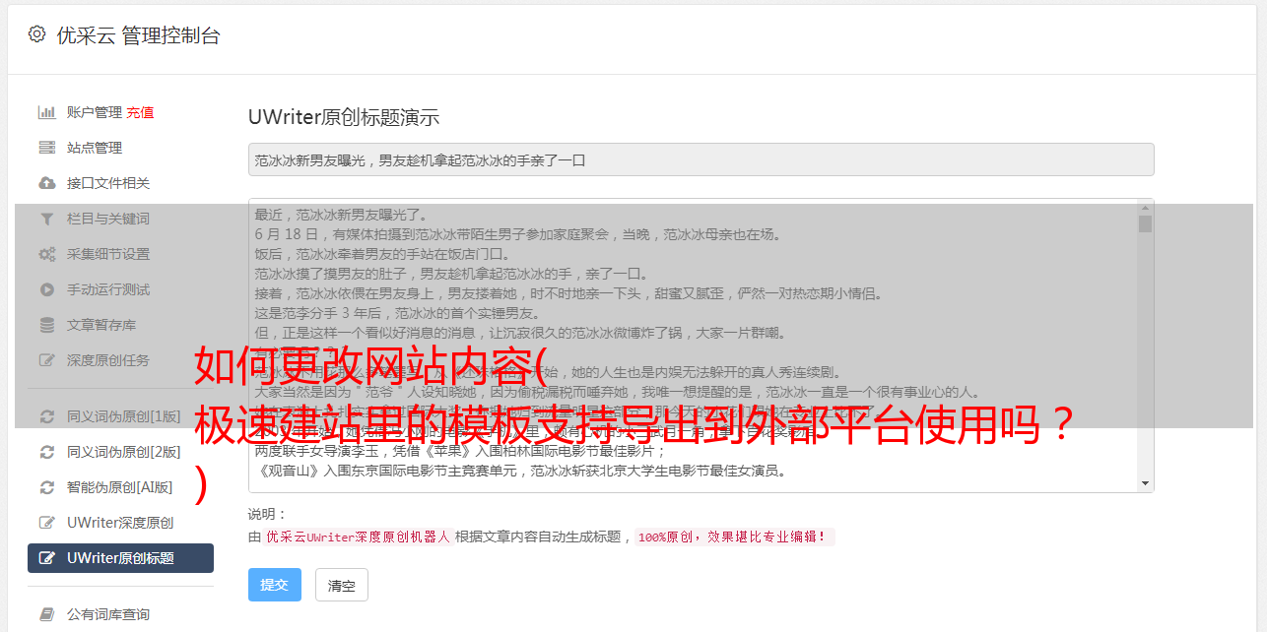Click the blue 提交 button

pos(275,585)
